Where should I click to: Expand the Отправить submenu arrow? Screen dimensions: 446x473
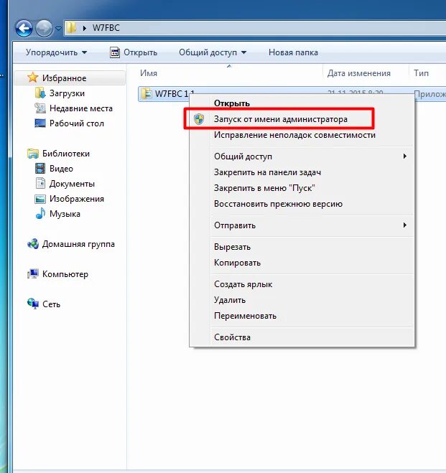click(404, 225)
